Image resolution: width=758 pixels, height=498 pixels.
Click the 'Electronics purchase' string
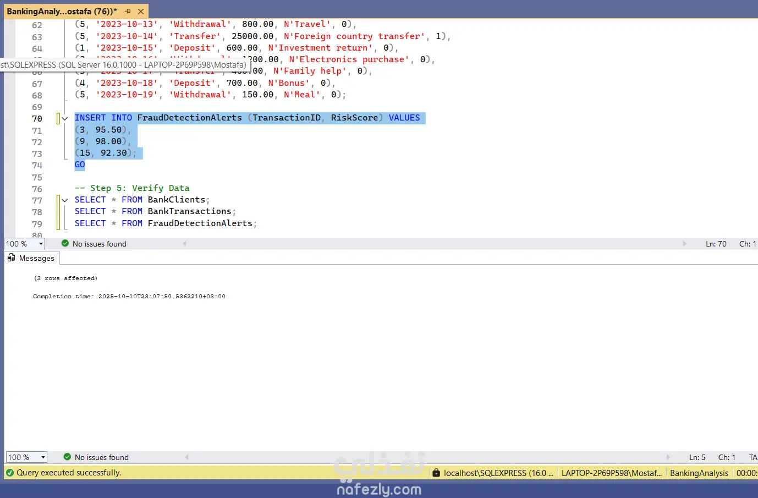point(349,59)
